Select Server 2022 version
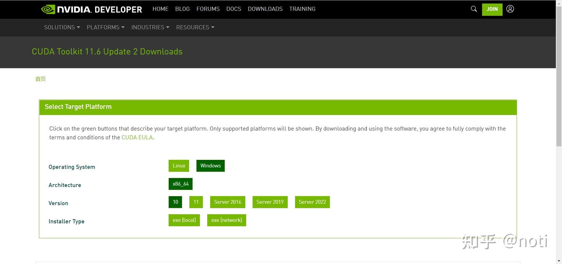The width and height of the screenshot is (562, 264). (312, 202)
